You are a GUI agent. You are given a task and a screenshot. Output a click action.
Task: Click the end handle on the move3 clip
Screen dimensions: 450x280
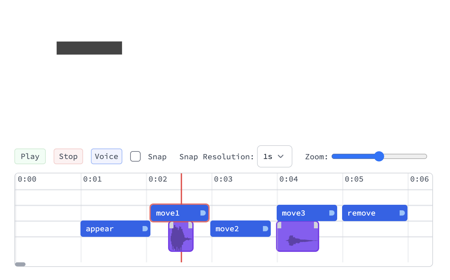pyautogui.click(x=332, y=213)
